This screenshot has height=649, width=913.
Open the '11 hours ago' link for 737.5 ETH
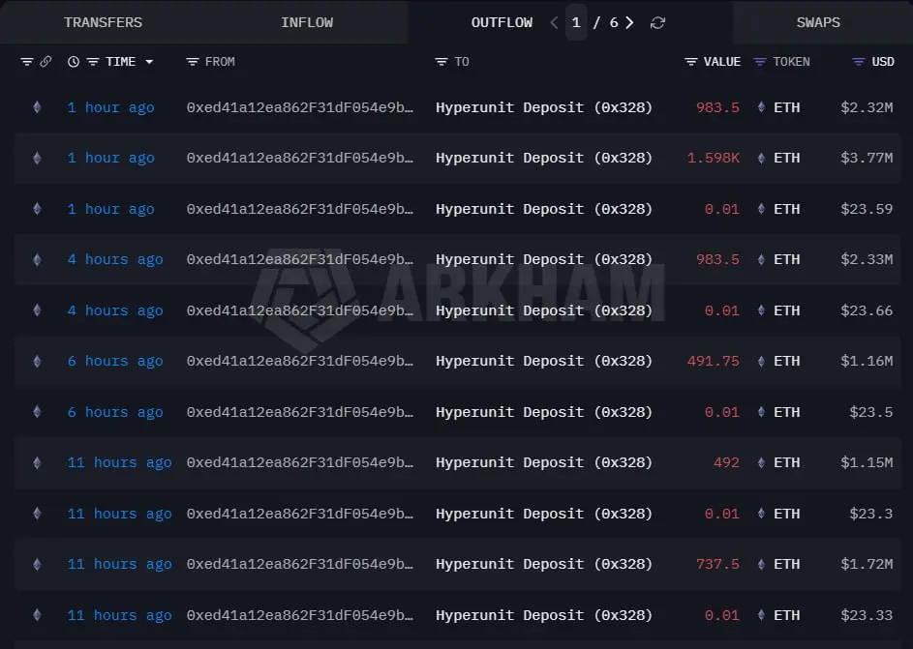(119, 565)
